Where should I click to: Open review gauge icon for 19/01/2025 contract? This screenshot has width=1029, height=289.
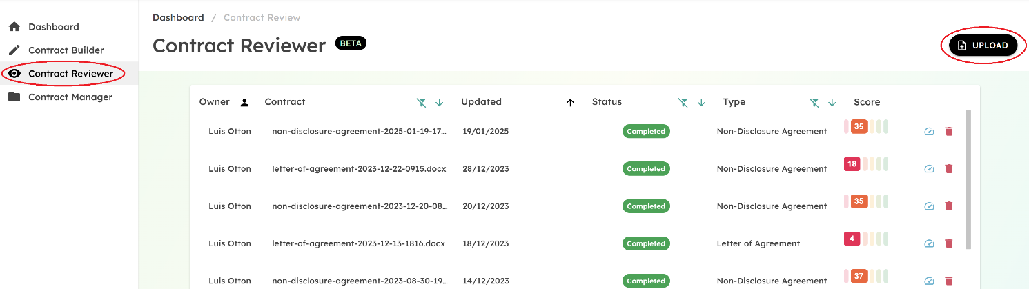tap(929, 131)
